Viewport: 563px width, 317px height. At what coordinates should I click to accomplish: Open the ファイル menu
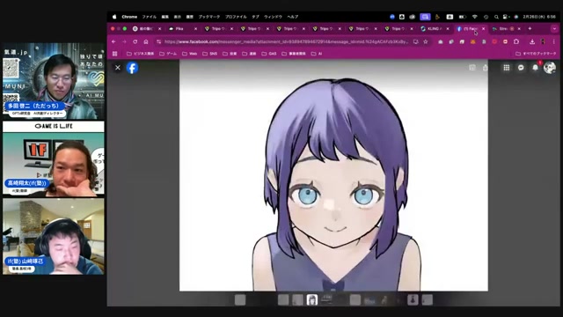[x=149, y=17]
